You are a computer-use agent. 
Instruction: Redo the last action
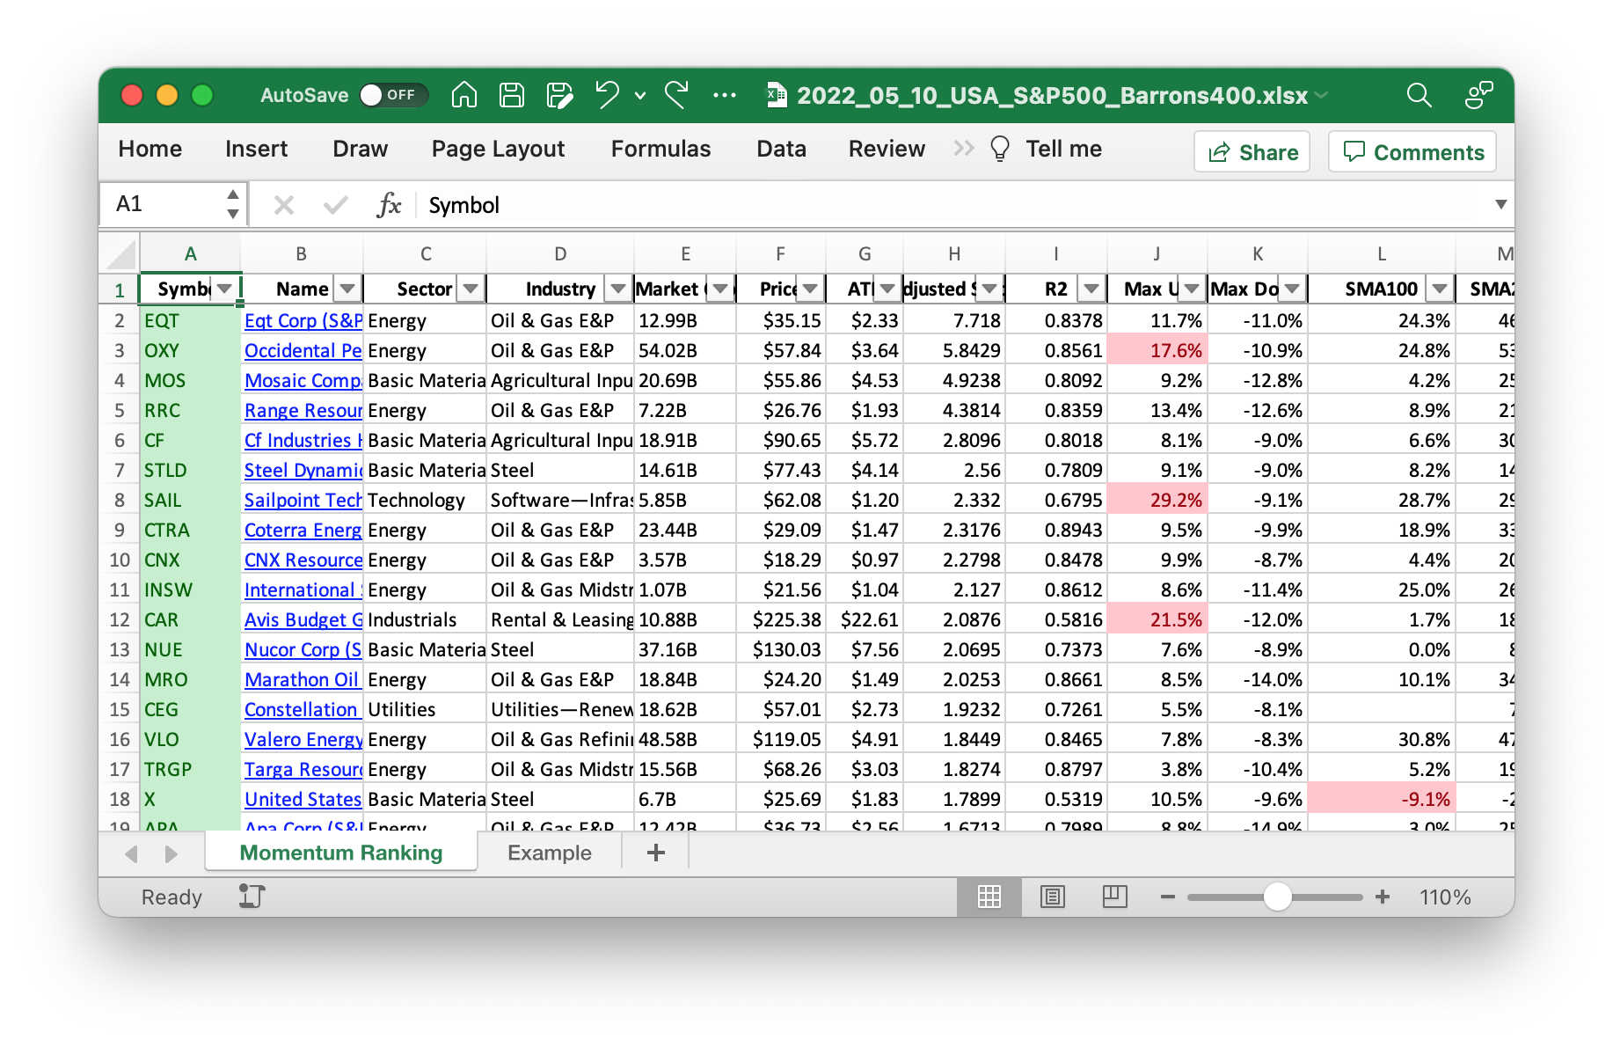click(x=676, y=95)
